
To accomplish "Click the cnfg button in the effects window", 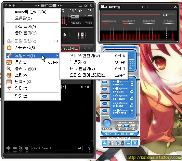I will coord(114,7).
